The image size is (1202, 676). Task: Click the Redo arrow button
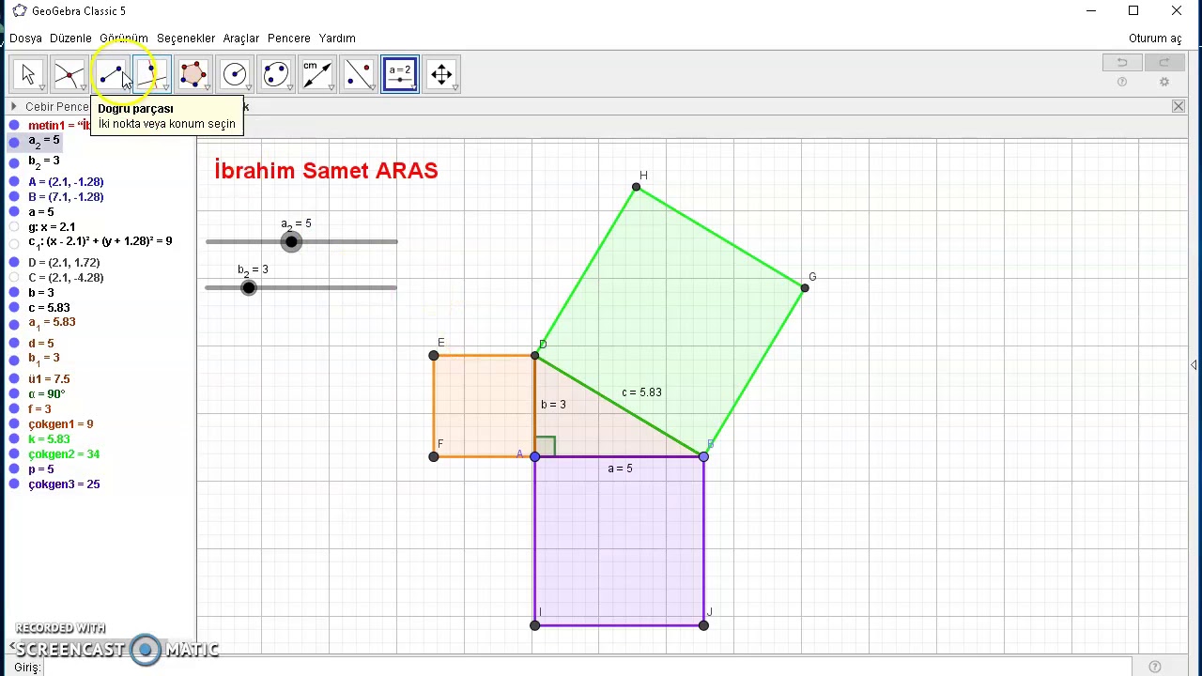click(x=1163, y=63)
